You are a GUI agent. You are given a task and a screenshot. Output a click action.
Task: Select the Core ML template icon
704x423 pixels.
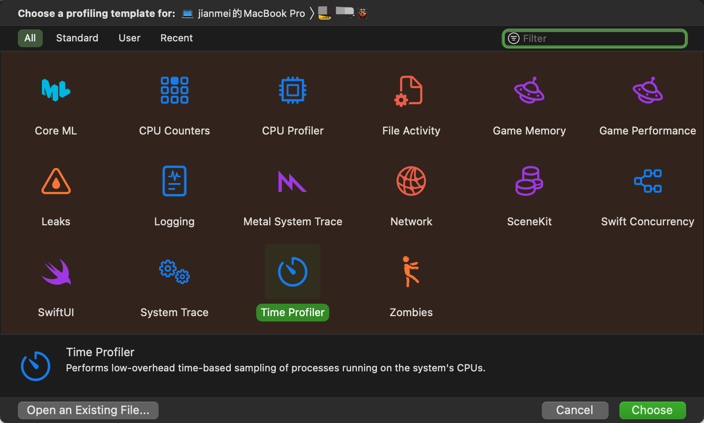(x=56, y=90)
